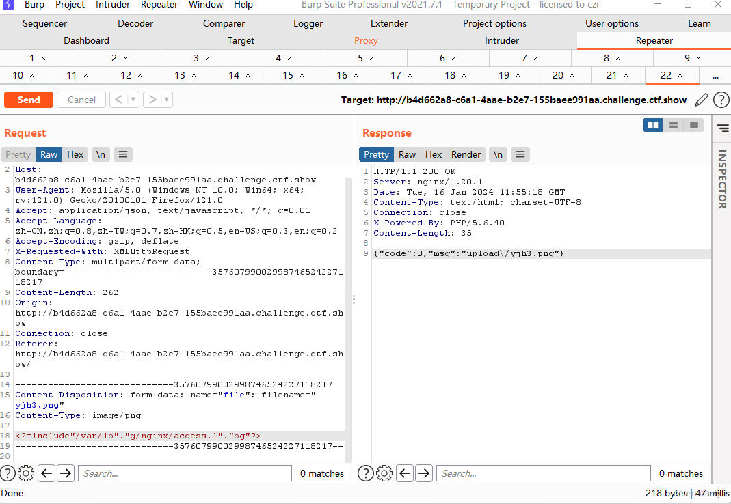Open response search settings gear
This screenshot has width=731, height=504.
point(384,473)
